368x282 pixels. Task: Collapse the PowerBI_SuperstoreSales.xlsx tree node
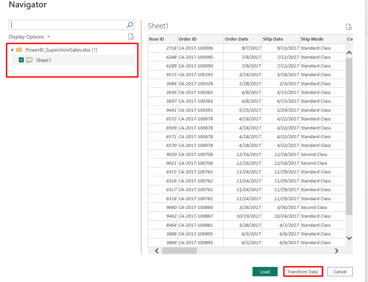tap(12, 50)
